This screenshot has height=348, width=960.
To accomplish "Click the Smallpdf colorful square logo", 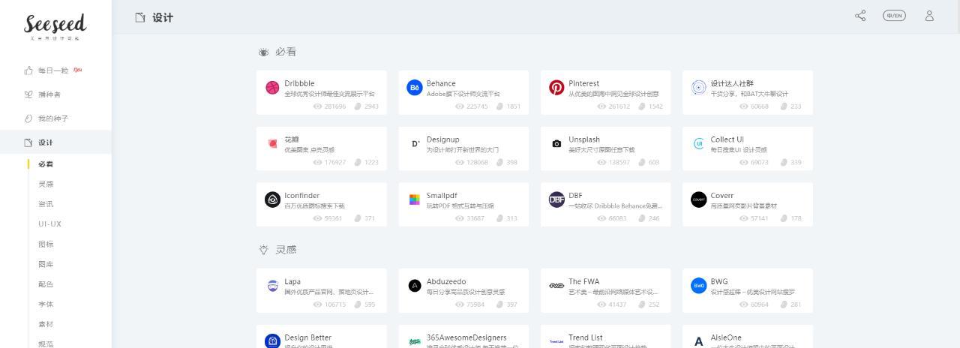I will pyautogui.click(x=415, y=199).
